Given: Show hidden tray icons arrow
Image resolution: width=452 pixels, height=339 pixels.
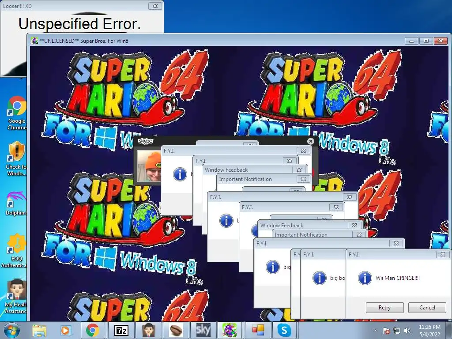Looking at the screenshot, I should [375, 331].
